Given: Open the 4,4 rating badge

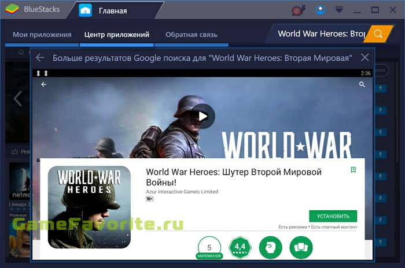Looking at the screenshot, I should (x=240, y=247).
